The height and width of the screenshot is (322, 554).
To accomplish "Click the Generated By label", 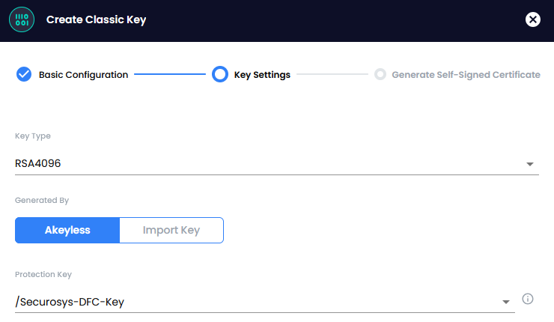I will 42,201.
